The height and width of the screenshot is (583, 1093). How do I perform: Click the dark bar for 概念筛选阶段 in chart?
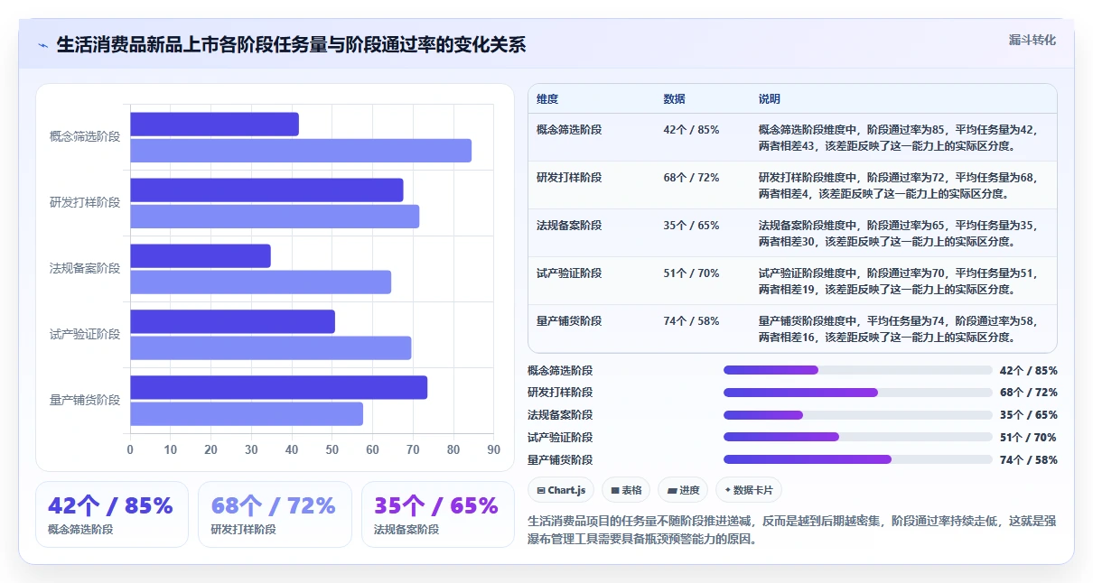(214, 125)
